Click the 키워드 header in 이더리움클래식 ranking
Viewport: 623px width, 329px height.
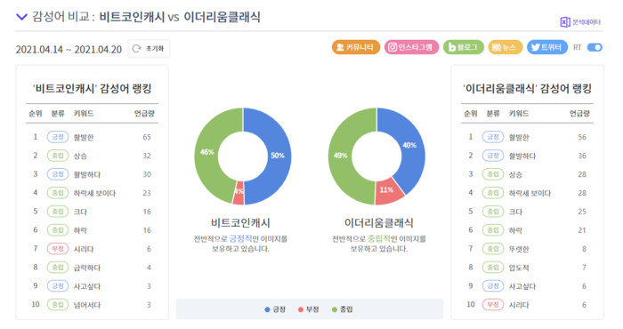click(519, 114)
